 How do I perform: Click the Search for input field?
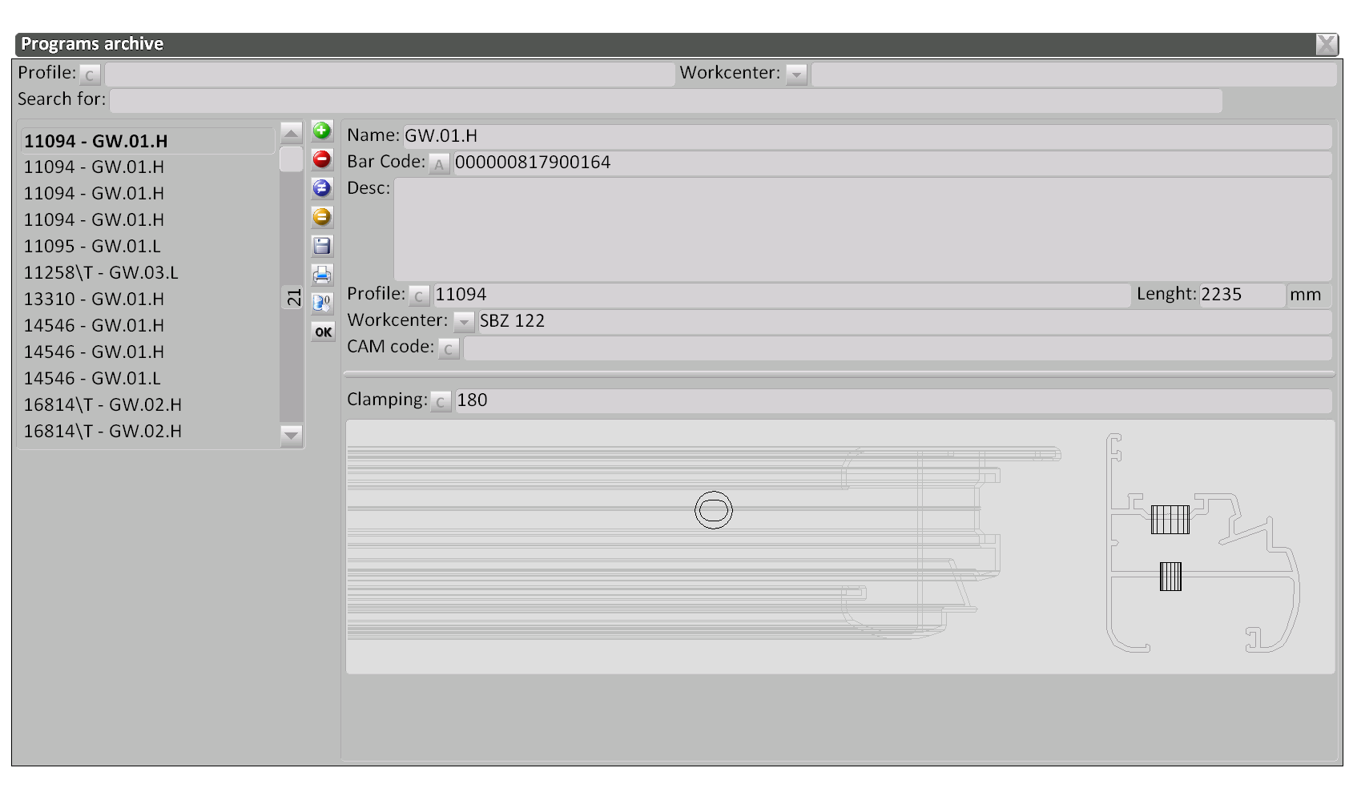coord(665,101)
